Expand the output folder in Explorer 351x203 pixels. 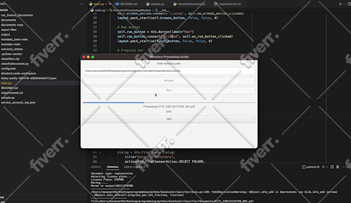pyautogui.click(x=5, y=35)
